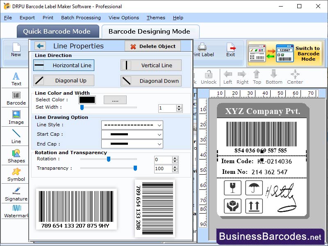328x246 pixels.
Task: Align object Left
Action: [x=228, y=77]
